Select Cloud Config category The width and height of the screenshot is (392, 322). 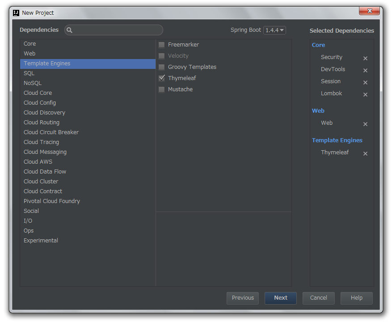[88, 103]
